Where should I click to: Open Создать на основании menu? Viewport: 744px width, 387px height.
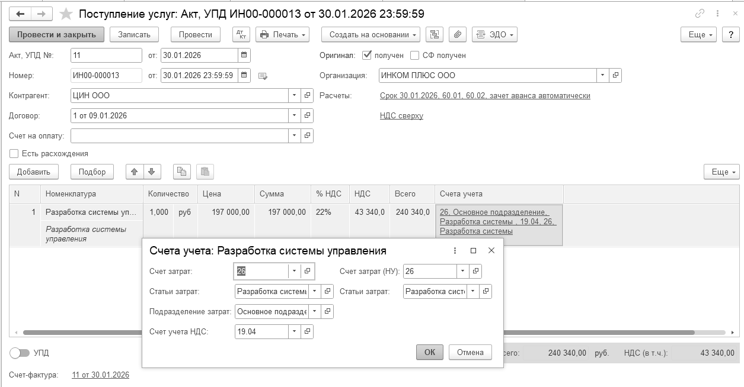click(x=371, y=35)
